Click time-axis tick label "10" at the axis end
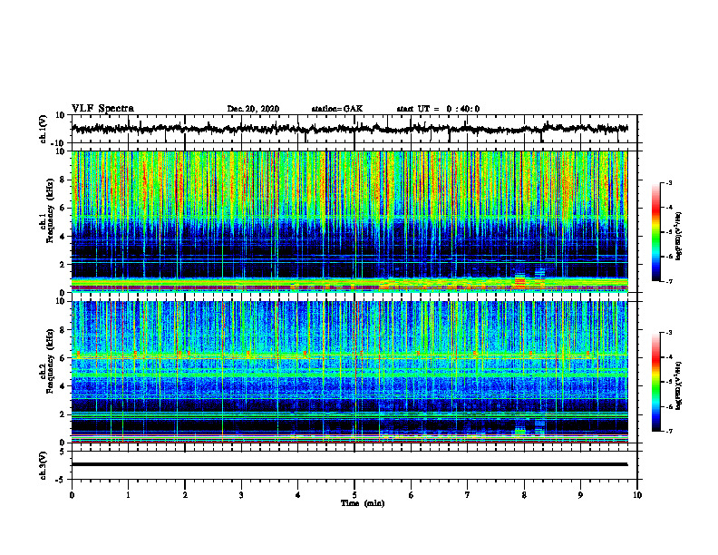This screenshot has height=555, width=718. (637, 495)
